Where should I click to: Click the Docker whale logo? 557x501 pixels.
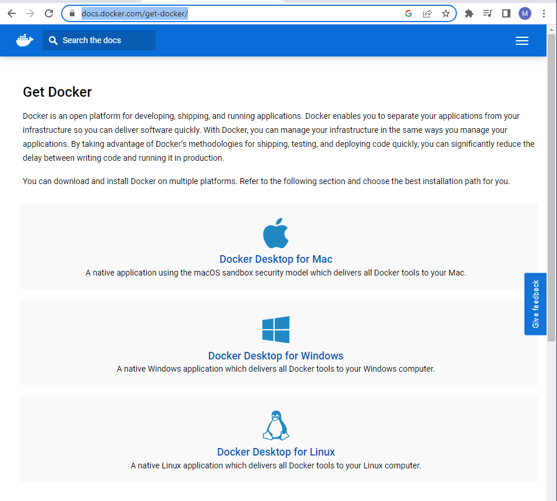tap(25, 40)
